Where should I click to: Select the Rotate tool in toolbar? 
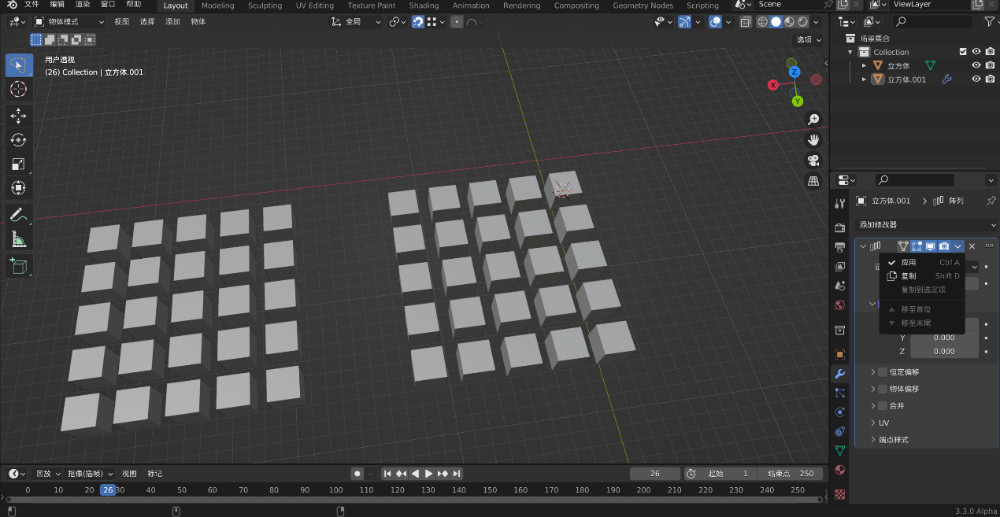(18, 140)
